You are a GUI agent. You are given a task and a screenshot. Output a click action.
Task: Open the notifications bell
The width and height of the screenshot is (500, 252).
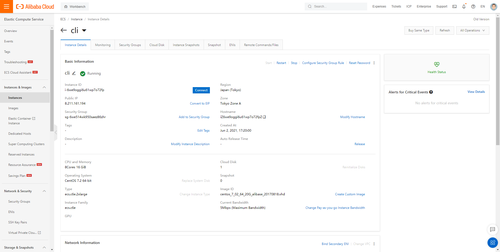464,7
